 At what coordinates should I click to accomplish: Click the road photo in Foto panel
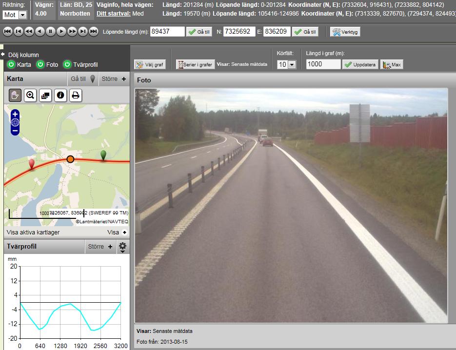tap(291, 205)
